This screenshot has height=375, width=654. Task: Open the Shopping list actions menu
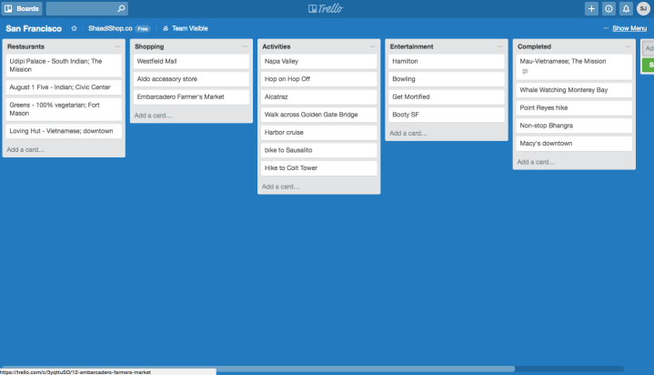point(245,46)
